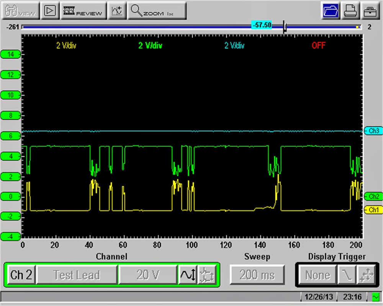
Task: Toggle Ch 2 channel selection
Action: coord(21,275)
